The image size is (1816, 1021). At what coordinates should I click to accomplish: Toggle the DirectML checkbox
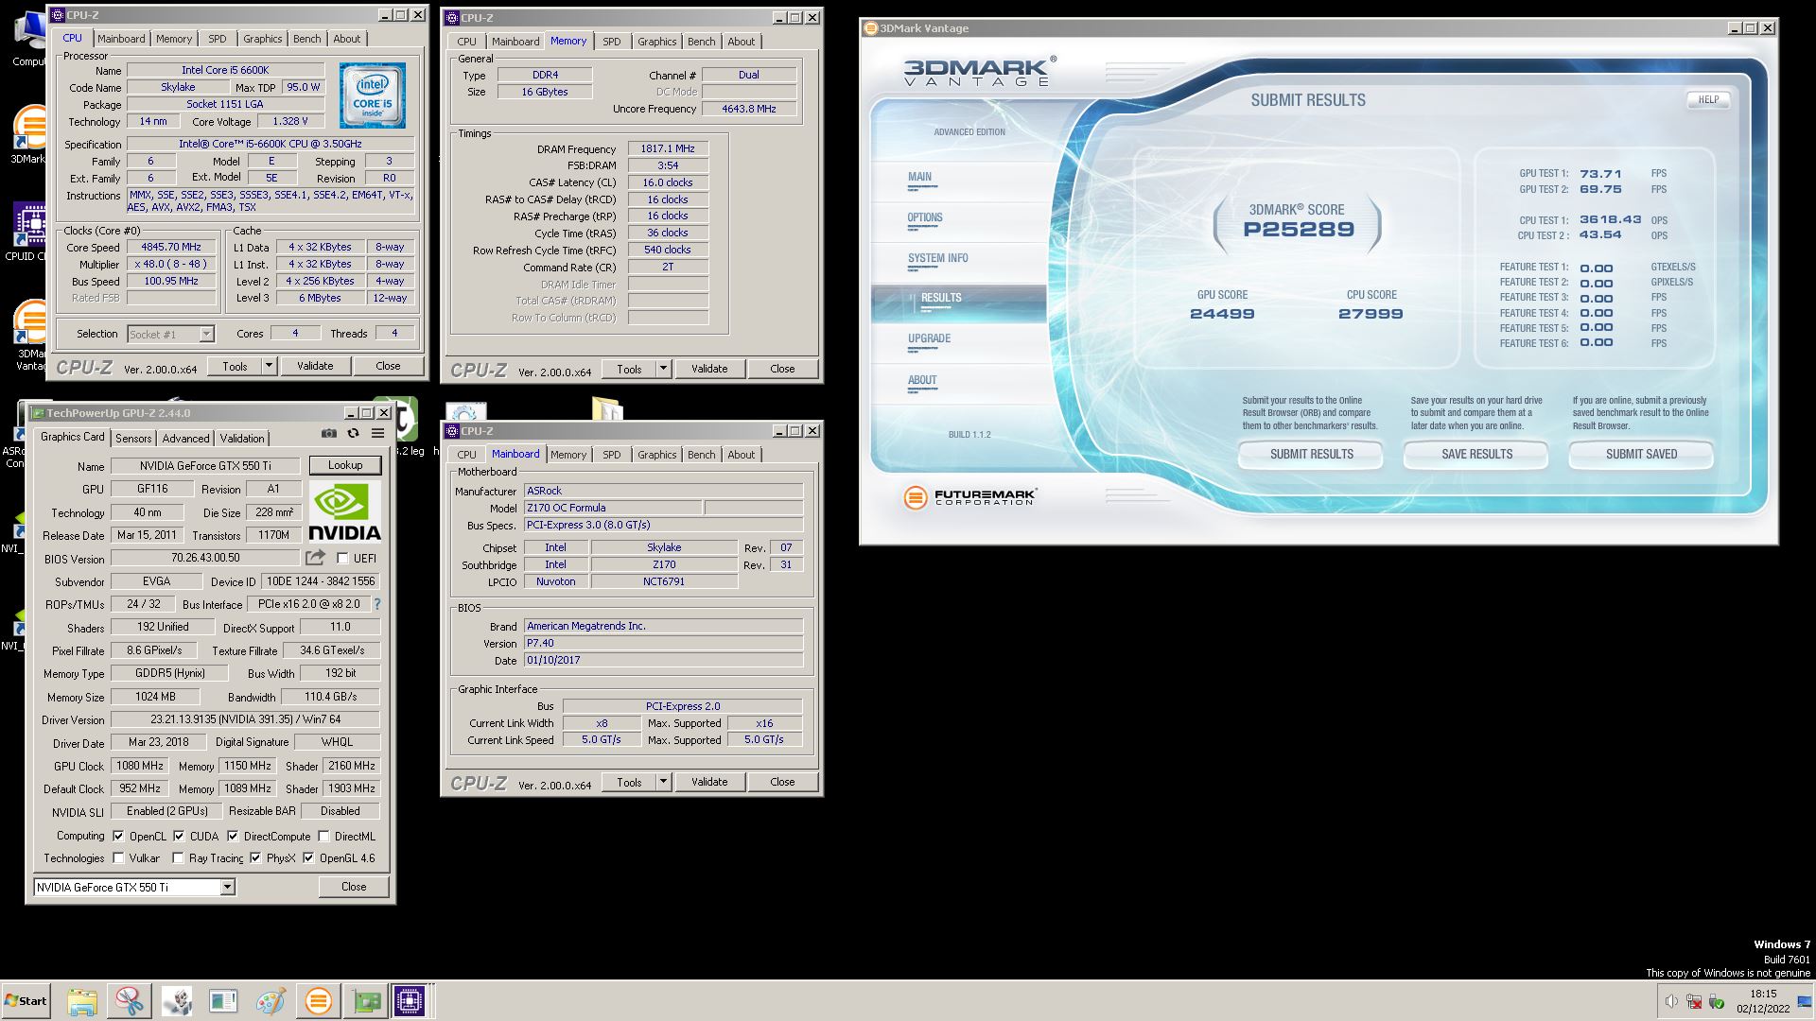pyautogui.click(x=323, y=837)
